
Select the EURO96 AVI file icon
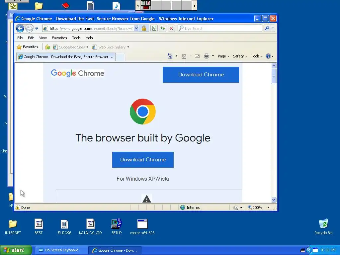64,227
